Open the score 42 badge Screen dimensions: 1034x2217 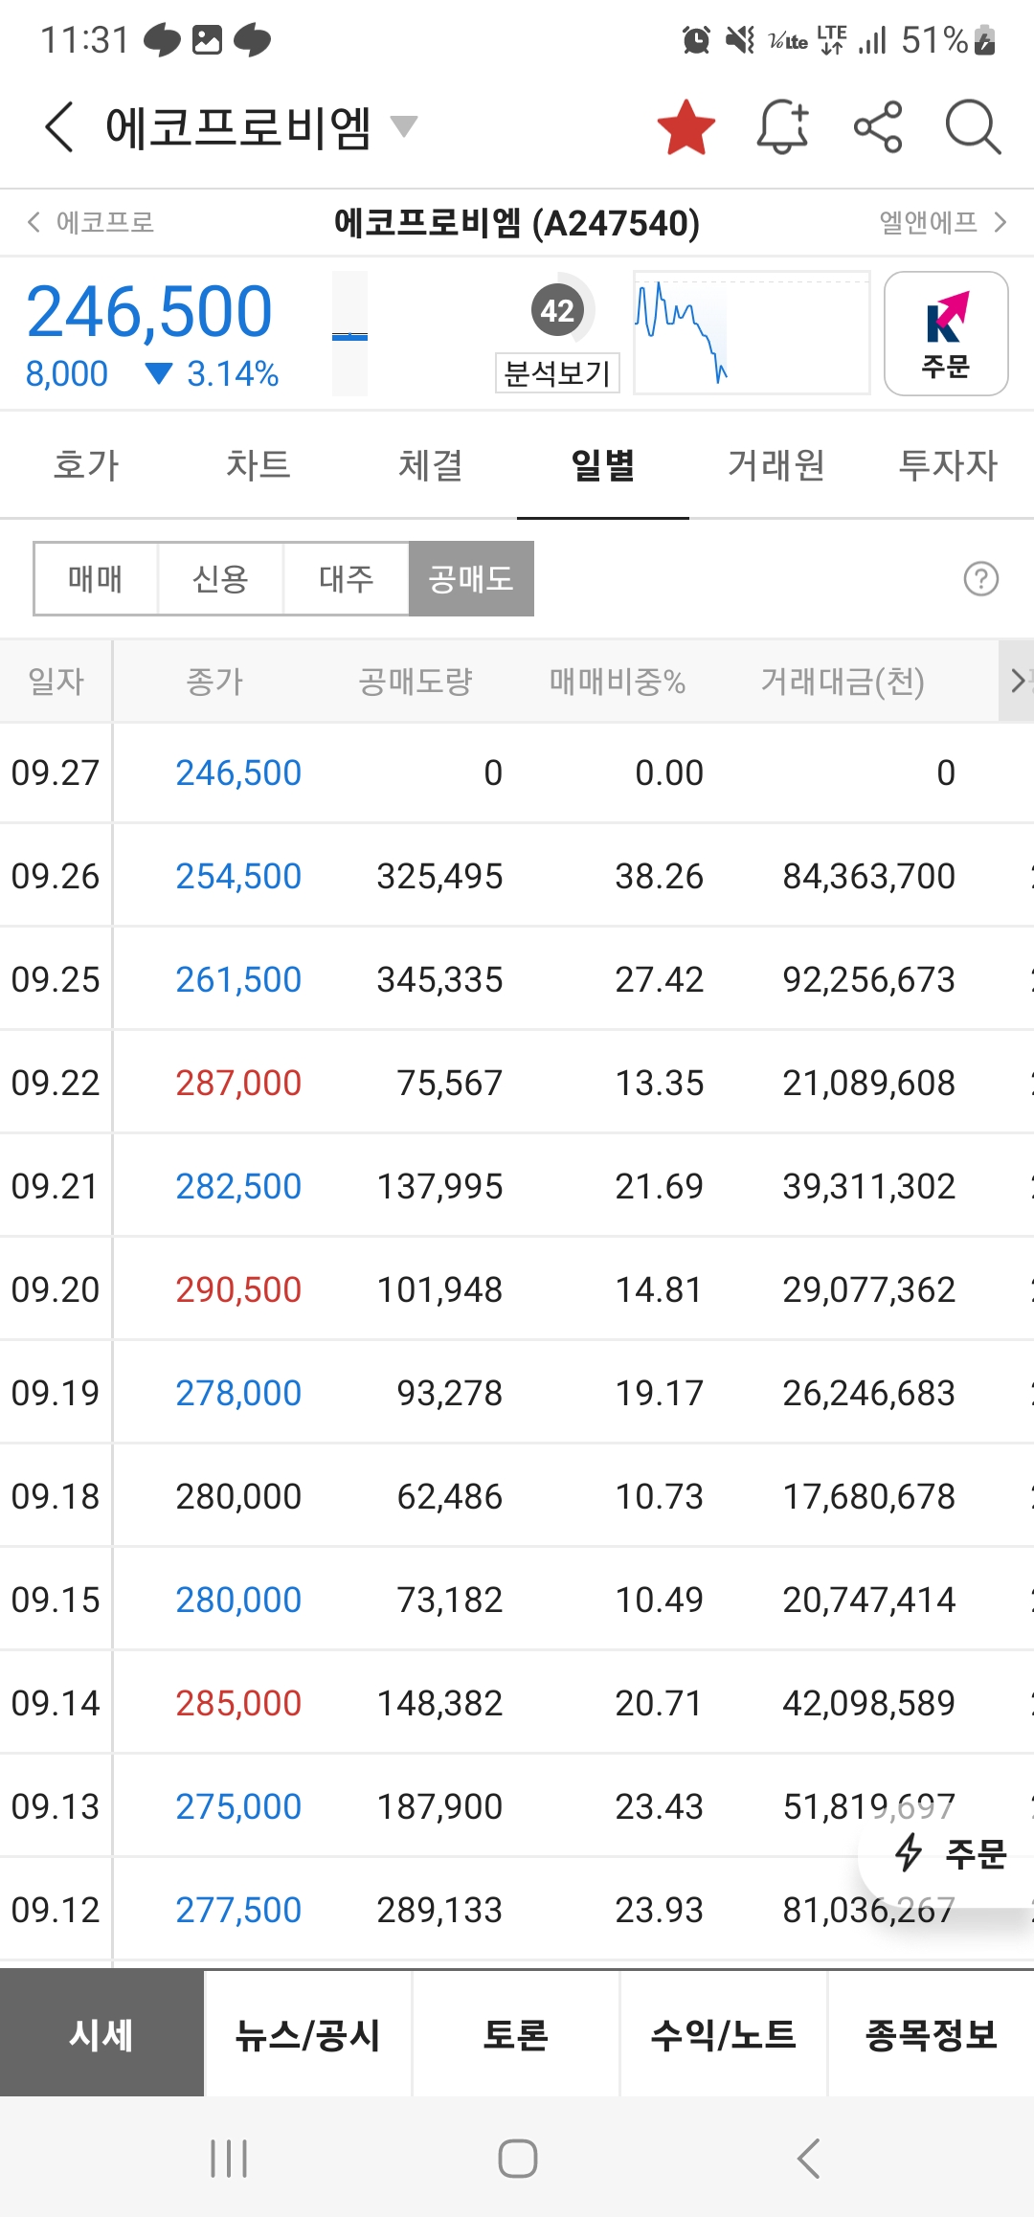tap(557, 310)
